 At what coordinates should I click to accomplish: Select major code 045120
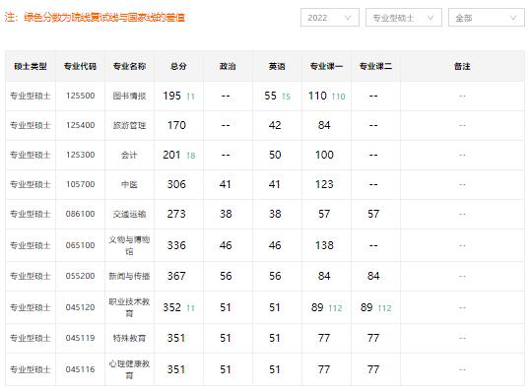tap(80, 307)
